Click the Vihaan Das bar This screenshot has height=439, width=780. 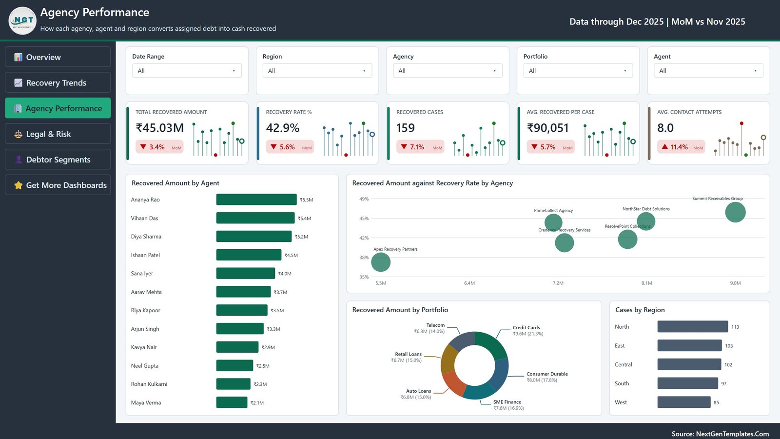[x=255, y=218]
